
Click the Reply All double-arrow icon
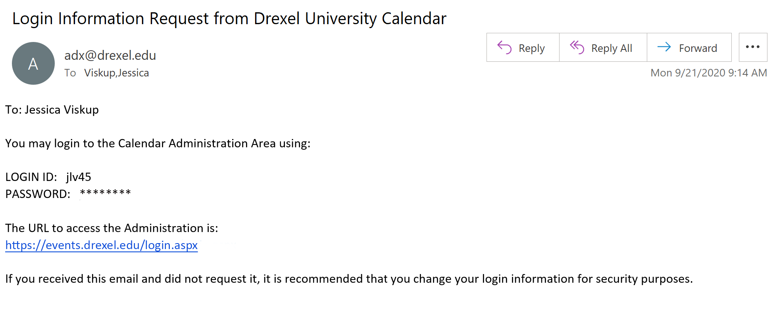point(577,48)
